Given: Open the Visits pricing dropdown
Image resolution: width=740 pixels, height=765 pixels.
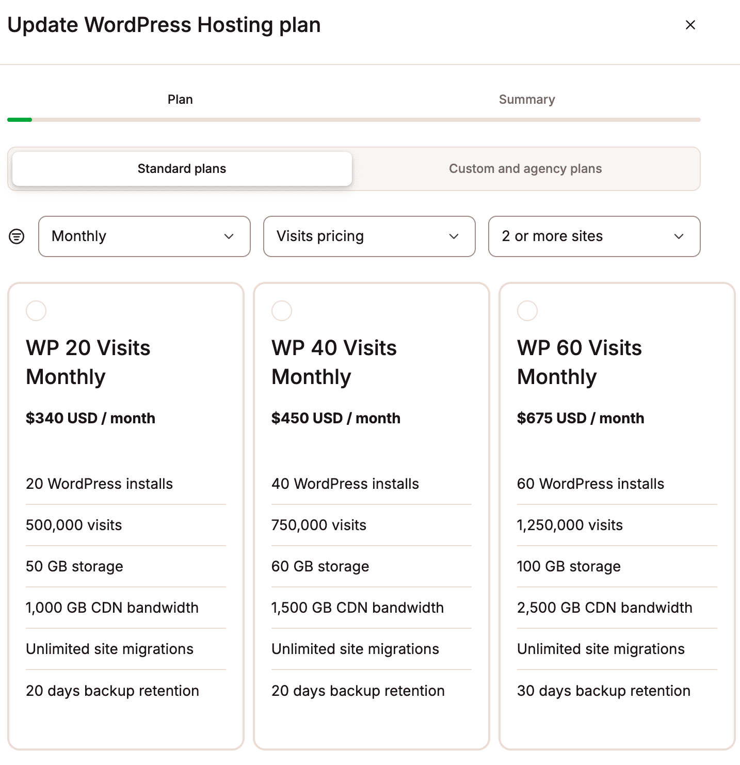Looking at the screenshot, I should click(369, 236).
